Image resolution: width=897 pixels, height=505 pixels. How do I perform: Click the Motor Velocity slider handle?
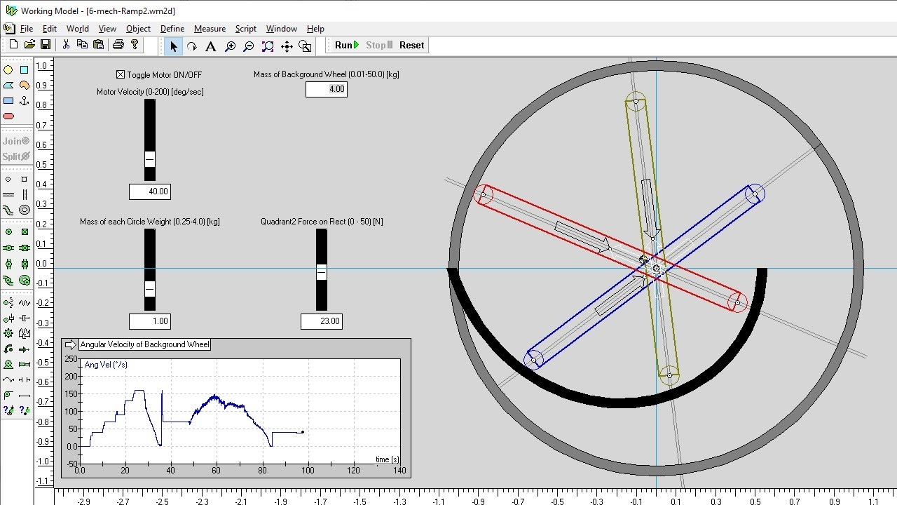[149, 159]
